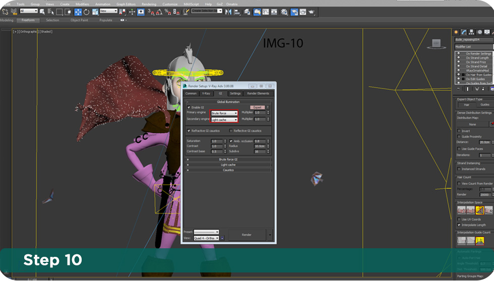Screen dimensions: 494x281
Task: Click the Select by Name icon
Action: click(x=50, y=12)
